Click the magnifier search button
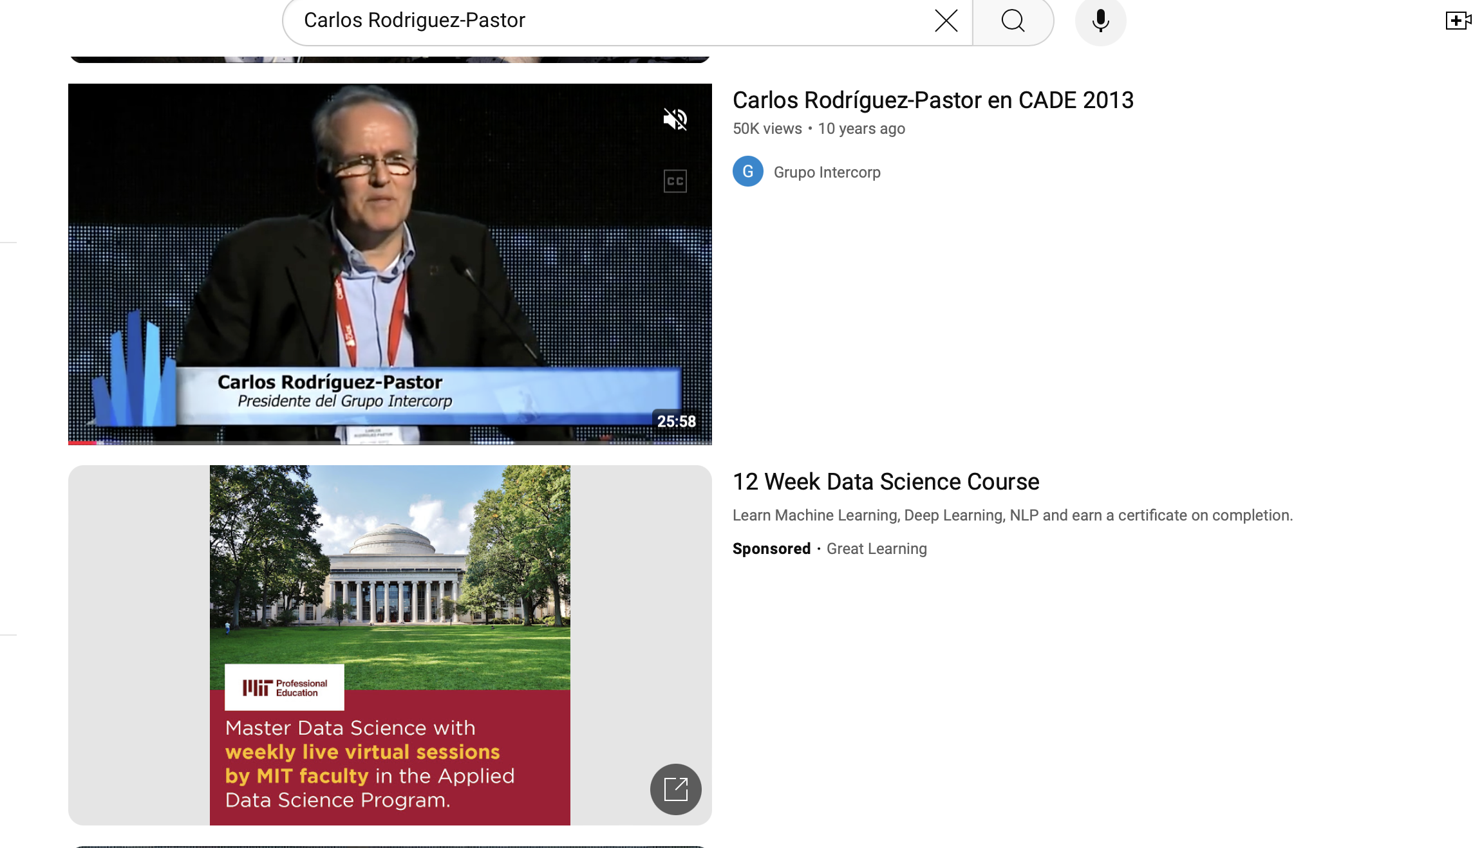Viewport: 1473px width, 848px height. (1013, 21)
